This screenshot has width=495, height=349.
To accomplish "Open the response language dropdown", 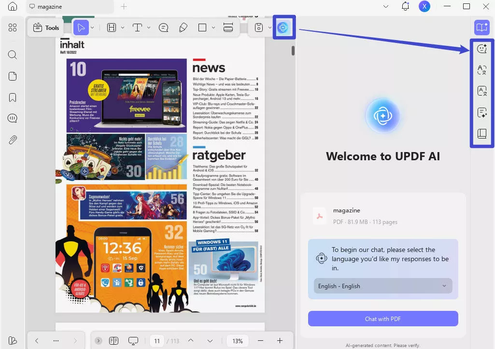I will click(x=382, y=286).
